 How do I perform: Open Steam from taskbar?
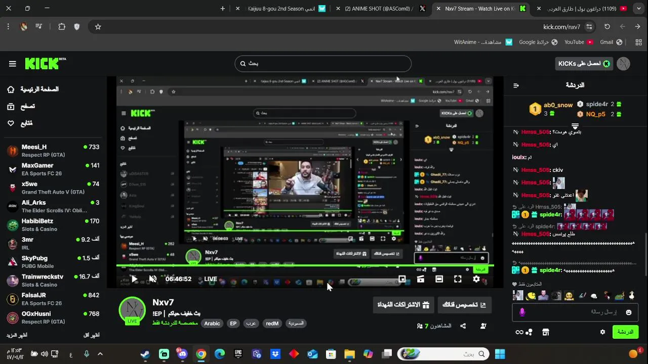[x=145, y=354]
